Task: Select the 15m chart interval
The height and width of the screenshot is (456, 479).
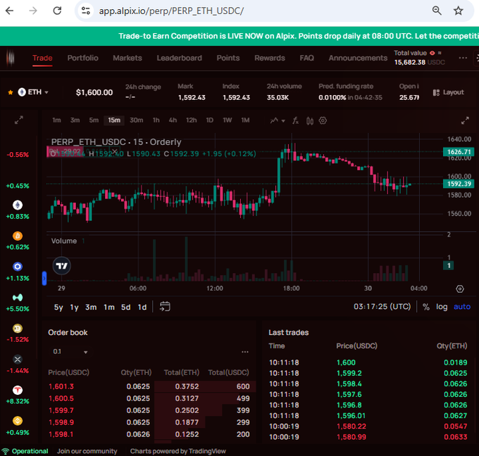Action: coord(114,120)
